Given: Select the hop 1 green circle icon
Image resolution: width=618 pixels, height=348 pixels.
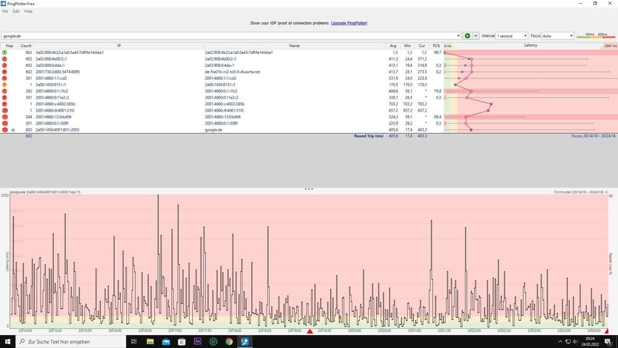Looking at the screenshot, I should 4,53.
